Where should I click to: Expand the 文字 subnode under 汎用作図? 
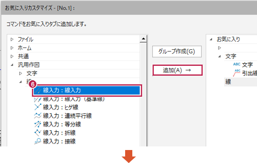(x=21, y=73)
